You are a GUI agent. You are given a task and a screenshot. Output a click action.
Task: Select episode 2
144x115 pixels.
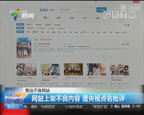click(43, 56)
